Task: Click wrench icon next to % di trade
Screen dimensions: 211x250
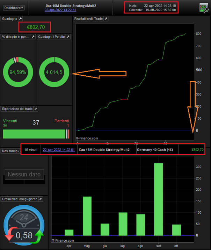Action: click(33, 37)
